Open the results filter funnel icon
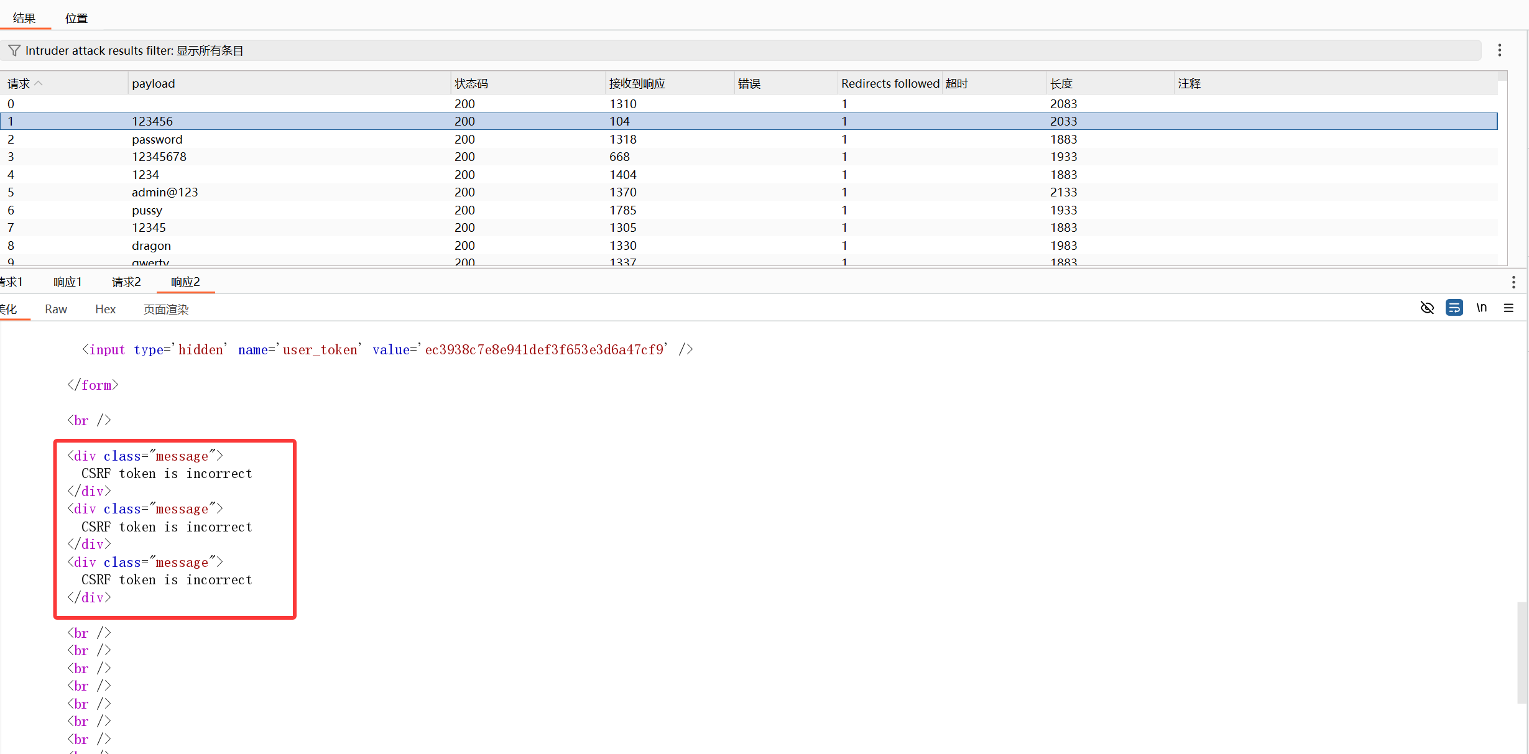 coord(14,50)
